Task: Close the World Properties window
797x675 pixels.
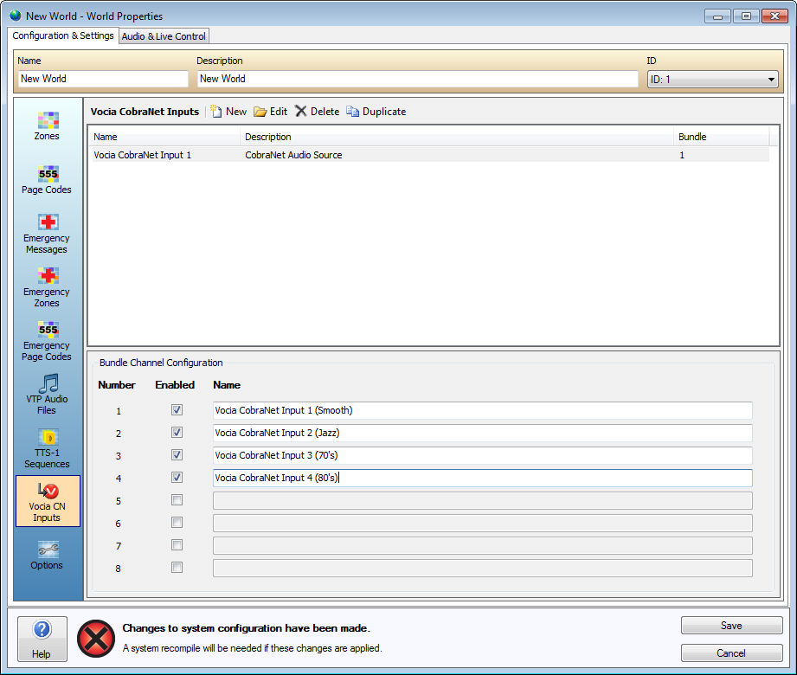Action: point(775,16)
